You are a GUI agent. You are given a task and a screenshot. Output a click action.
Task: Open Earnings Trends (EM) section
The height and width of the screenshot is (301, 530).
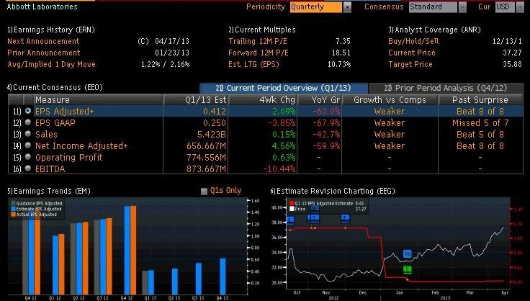click(49, 191)
